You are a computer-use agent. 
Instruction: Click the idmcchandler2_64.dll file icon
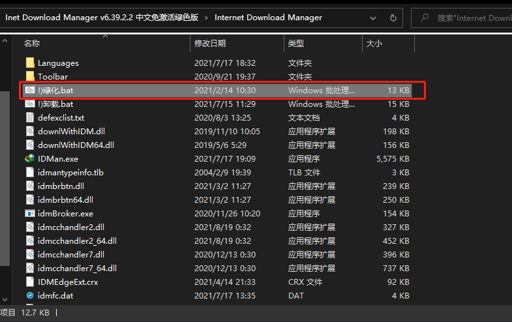[30, 241]
